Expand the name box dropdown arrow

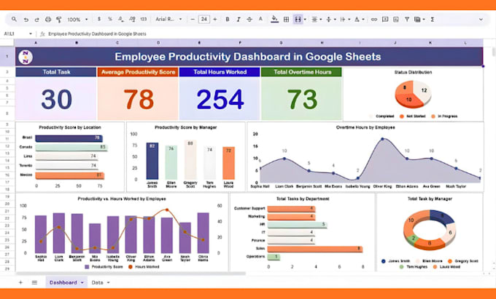(x=31, y=33)
